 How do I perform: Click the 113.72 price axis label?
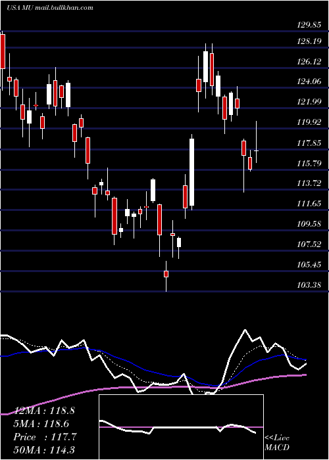(309, 183)
